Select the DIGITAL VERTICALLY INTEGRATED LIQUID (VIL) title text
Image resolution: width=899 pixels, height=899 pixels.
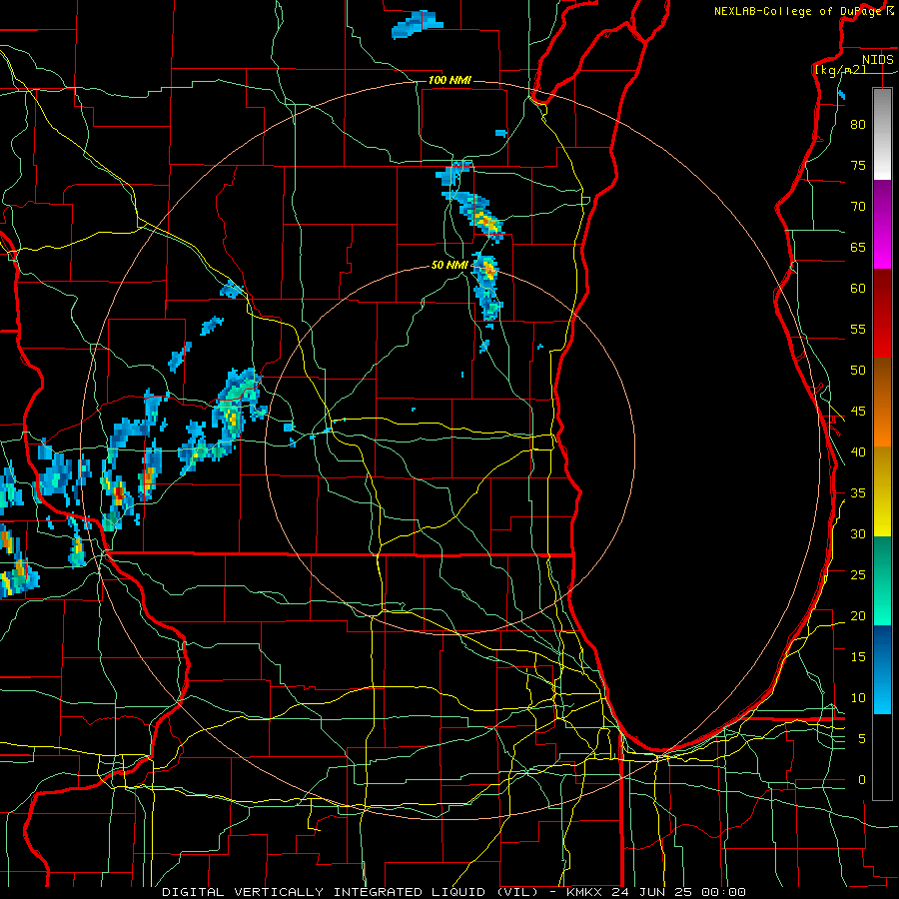(x=350, y=892)
